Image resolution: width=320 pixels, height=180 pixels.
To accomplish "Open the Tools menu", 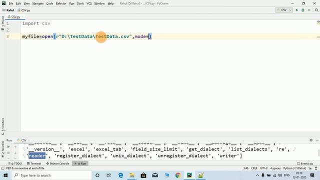I will pyautogui.click(x=80, y=3).
